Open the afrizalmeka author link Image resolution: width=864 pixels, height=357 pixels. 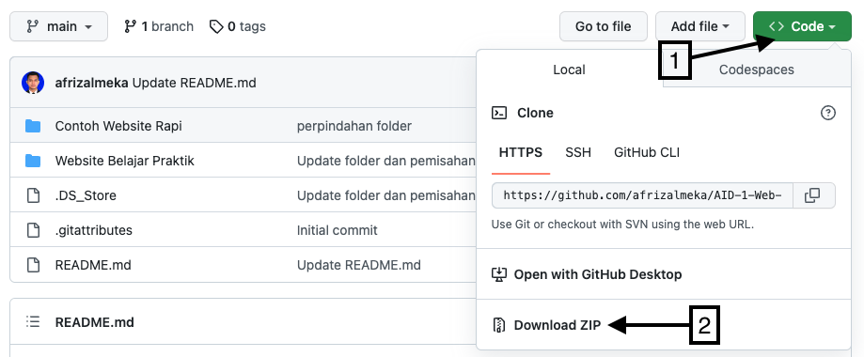91,84
